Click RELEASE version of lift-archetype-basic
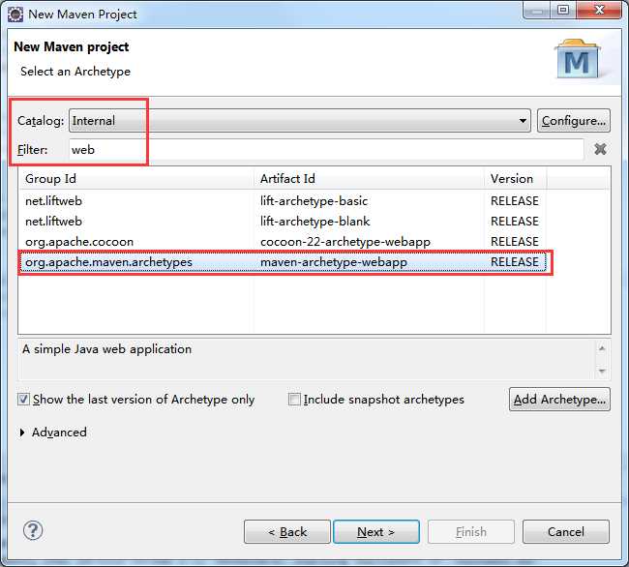Screen dimensions: 629x567 514,201
